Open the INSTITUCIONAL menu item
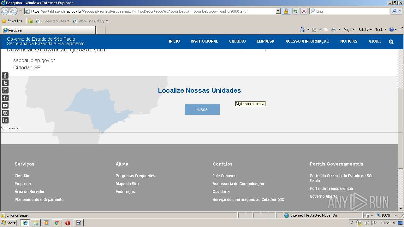 [204, 41]
